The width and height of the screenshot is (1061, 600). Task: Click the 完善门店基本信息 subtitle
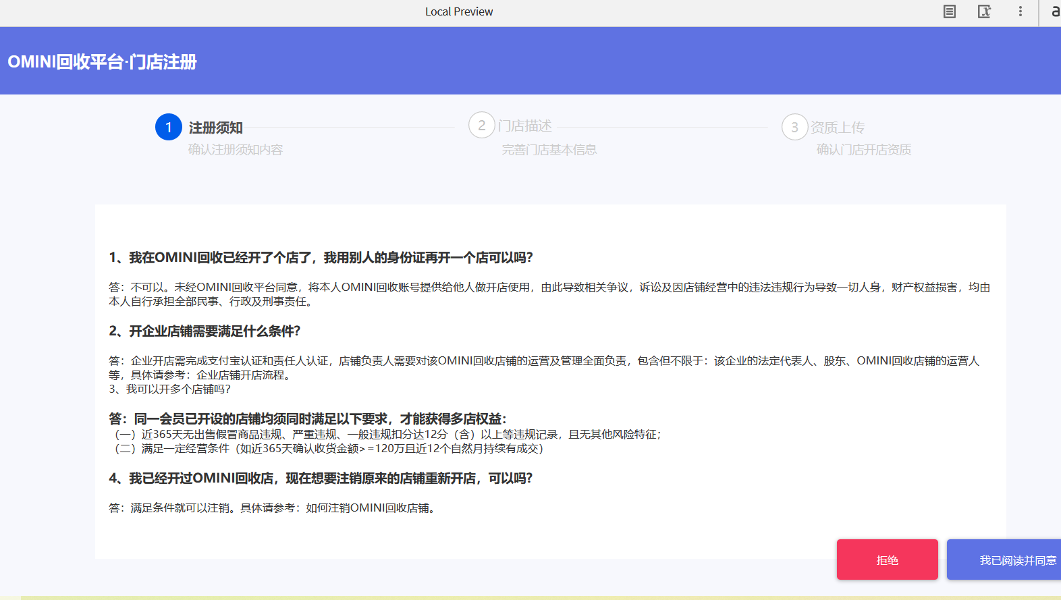pyautogui.click(x=549, y=150)
